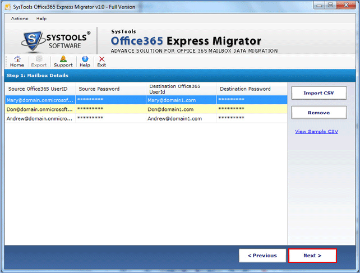Click the Import CSV button

319,93
